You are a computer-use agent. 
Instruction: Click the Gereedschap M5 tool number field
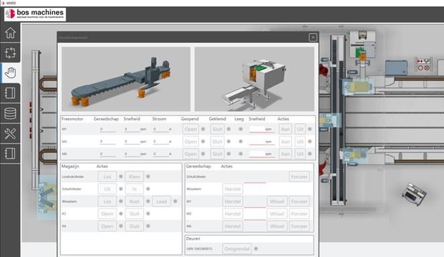click(255, 216)
